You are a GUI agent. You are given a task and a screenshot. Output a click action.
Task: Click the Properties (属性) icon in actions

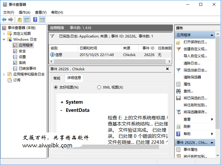[178, 84]
